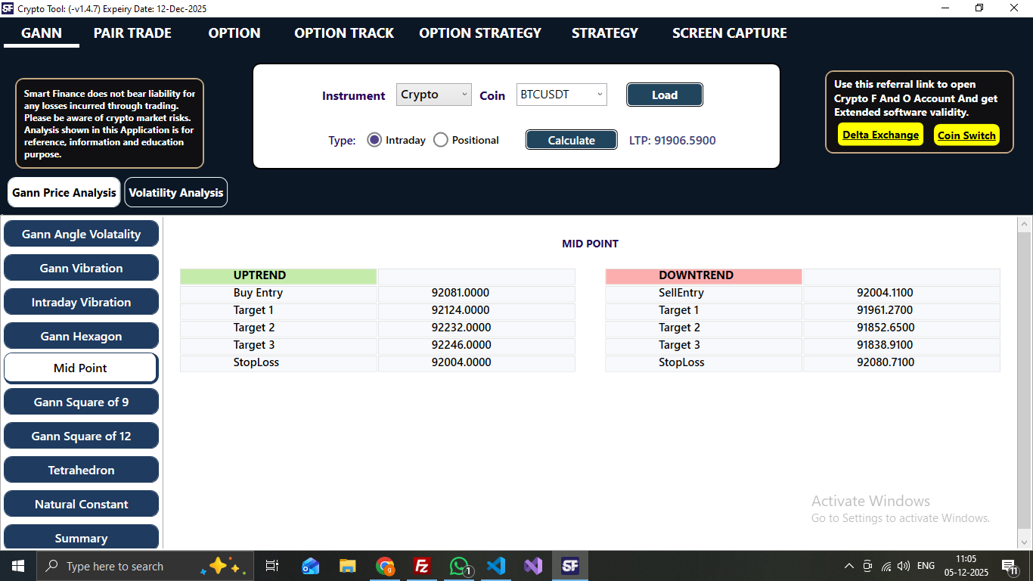Select the Intraday radio button
This screenshot has width=1033, height=581.
pos(374,139)
